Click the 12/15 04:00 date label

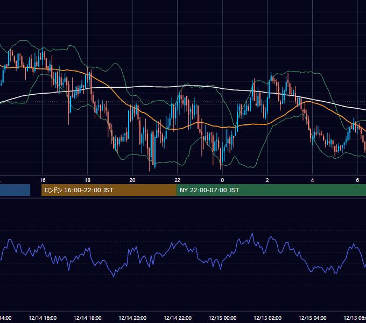pos(313,318)
